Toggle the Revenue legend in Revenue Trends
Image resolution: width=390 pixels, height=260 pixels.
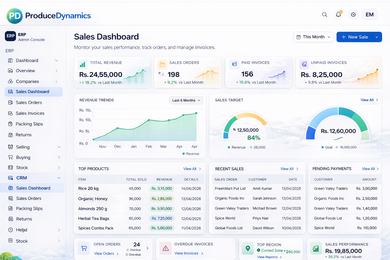190,154
